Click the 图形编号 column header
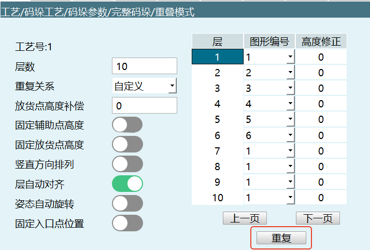Viewport: 370px width, 250px height. [x=269, y=41]
